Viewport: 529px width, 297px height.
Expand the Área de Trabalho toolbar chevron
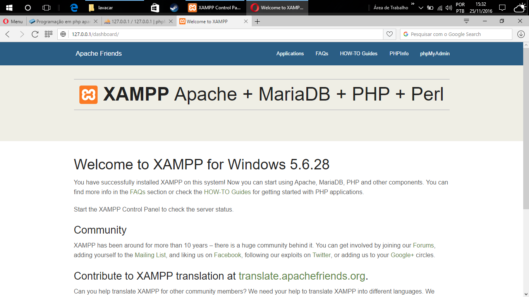412,4
